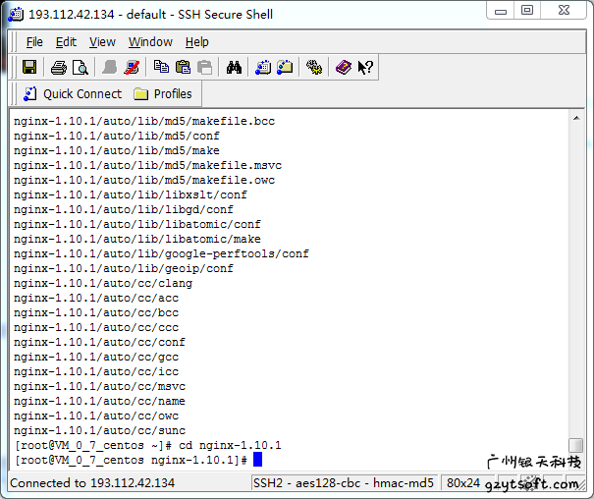Open the Settings toolbar icon
Screen dimensions: 594x499
(x=314, y=68)
